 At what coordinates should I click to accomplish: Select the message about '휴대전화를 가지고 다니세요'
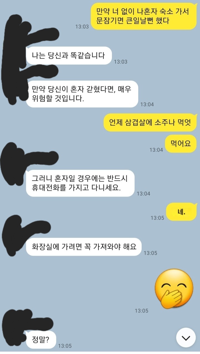pos(80,183)
